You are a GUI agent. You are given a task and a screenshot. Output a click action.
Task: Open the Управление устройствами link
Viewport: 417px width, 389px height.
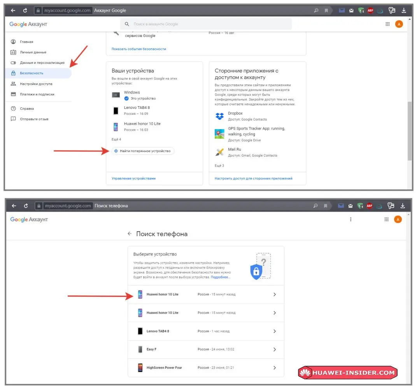133,178
